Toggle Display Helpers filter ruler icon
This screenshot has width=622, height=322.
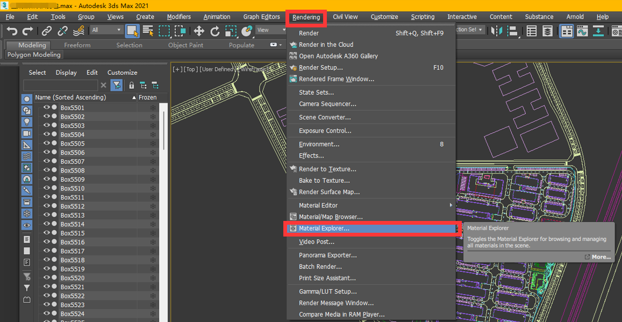26,145
